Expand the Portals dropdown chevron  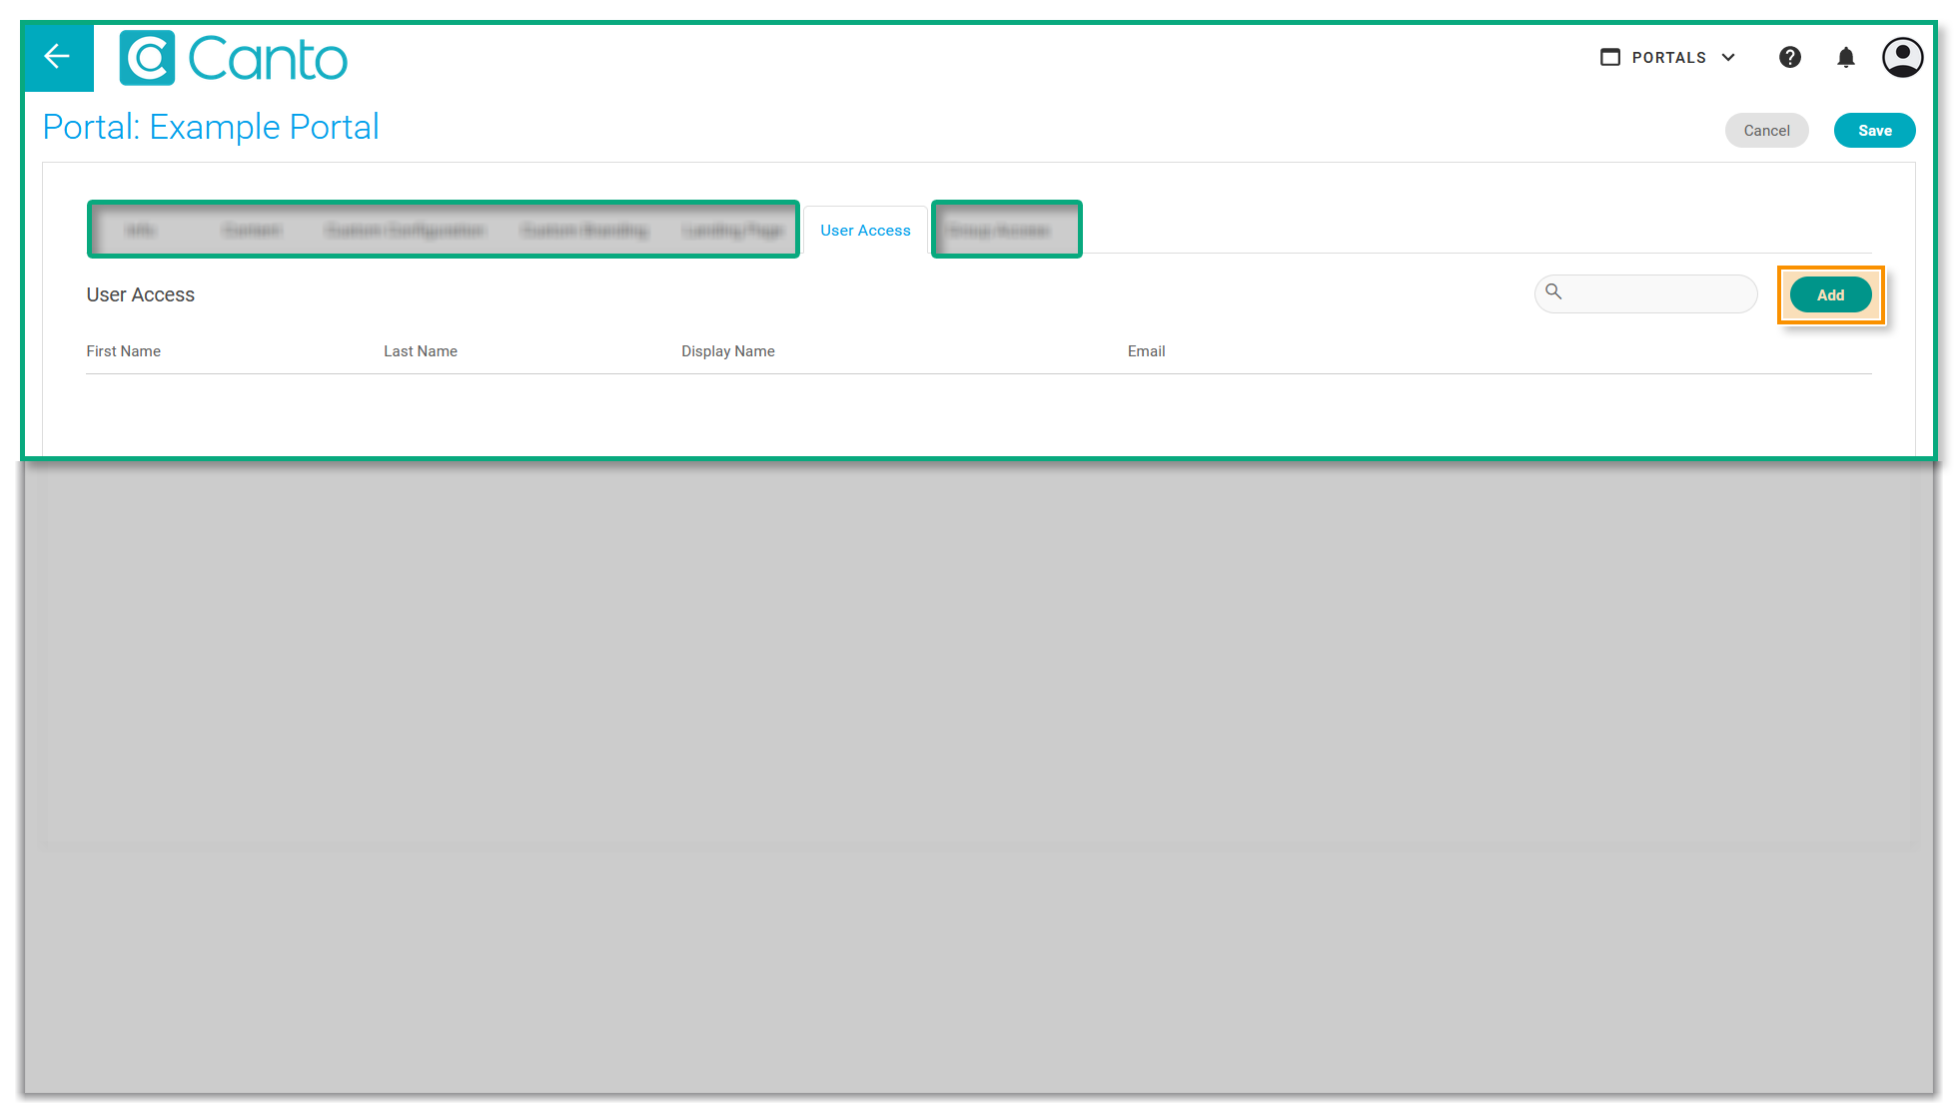1728,58
